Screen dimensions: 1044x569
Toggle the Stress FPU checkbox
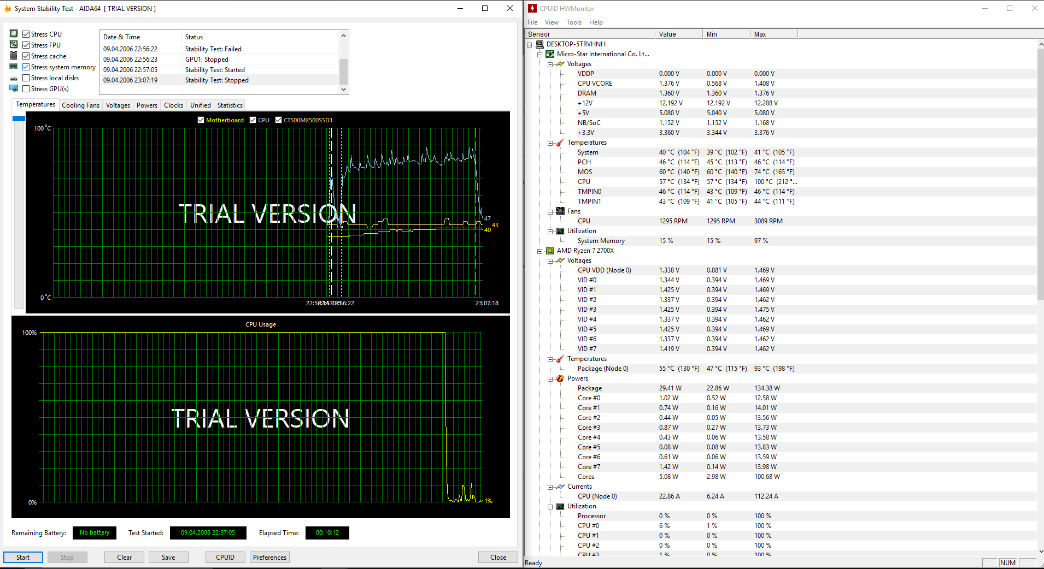pyautogui.click(x=26, y=45)
